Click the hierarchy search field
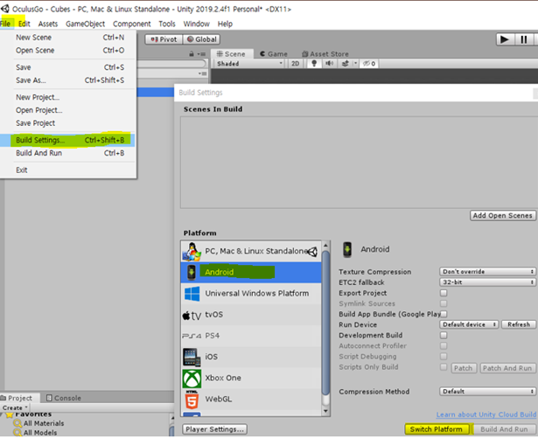This screenshot has width=538, height=438. 171,64
